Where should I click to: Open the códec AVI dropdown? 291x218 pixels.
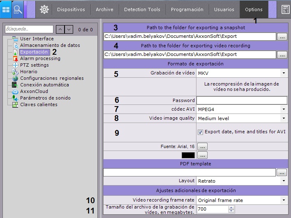pyautogui.click(x=284, y=109)
